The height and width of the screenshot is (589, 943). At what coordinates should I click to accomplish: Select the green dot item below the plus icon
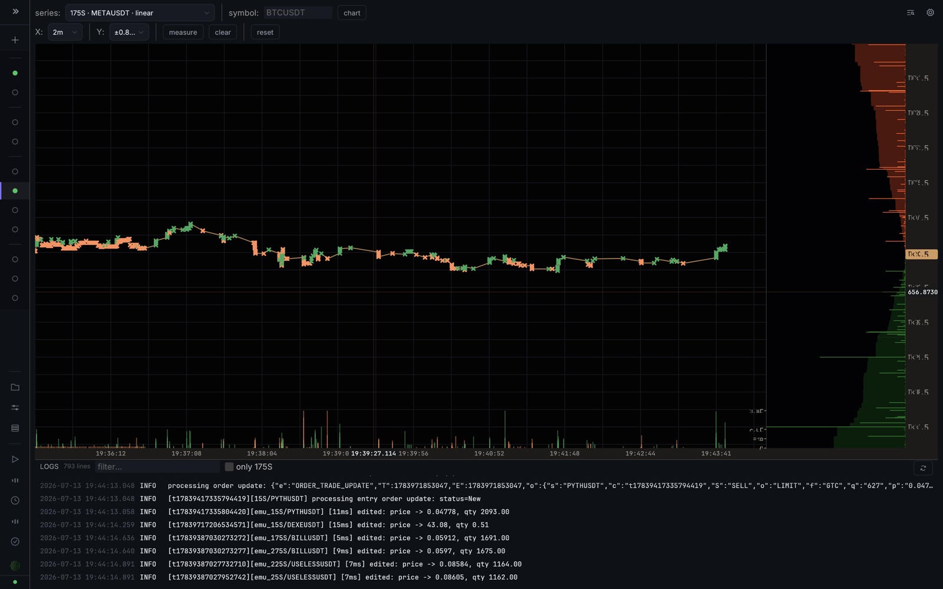(x=15, y=73)
